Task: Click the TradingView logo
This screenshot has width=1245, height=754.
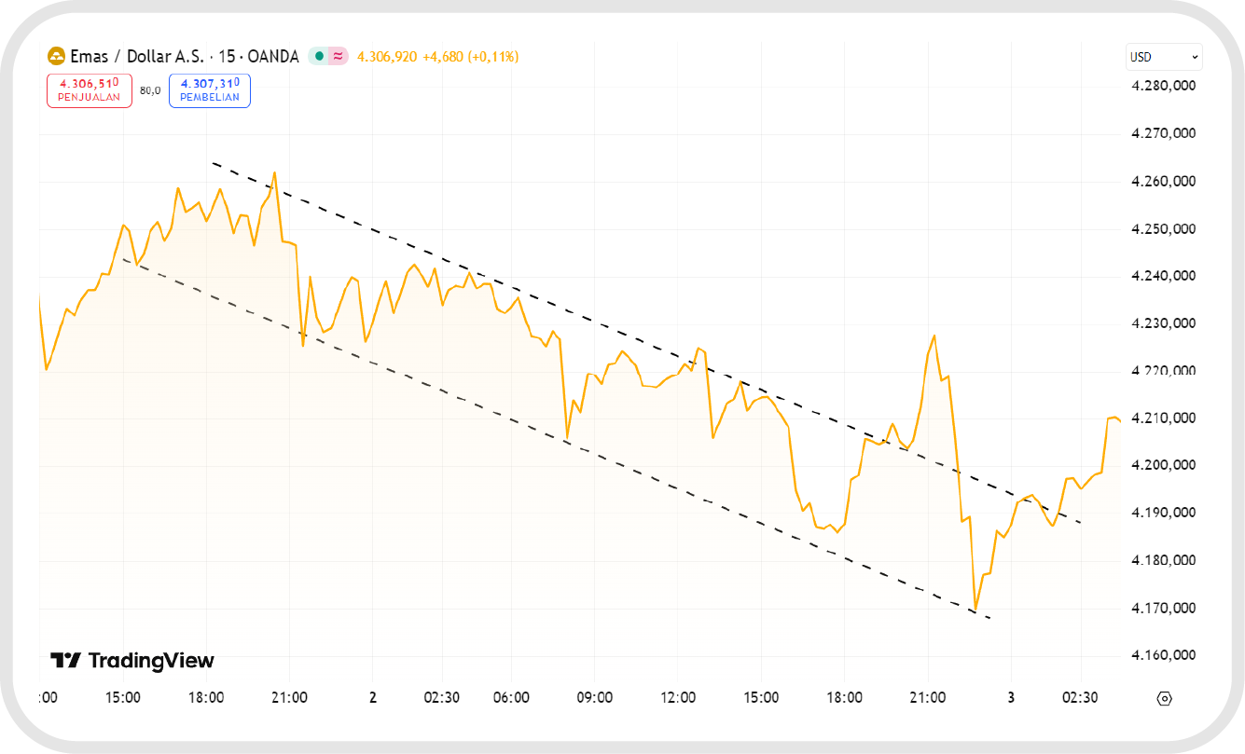Action: [x=132, y=661]
